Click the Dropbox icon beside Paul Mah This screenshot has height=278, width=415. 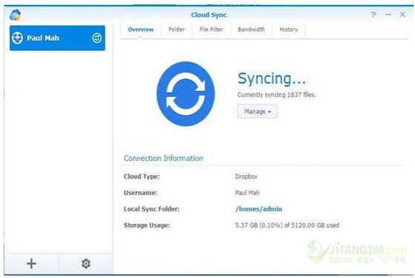pyautogui.click(x=18, y=38)
